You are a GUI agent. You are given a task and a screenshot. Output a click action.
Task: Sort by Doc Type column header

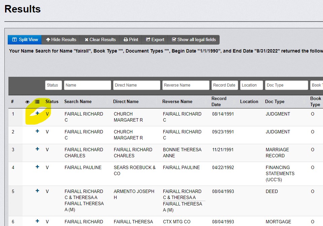click(x=275, y=102)
